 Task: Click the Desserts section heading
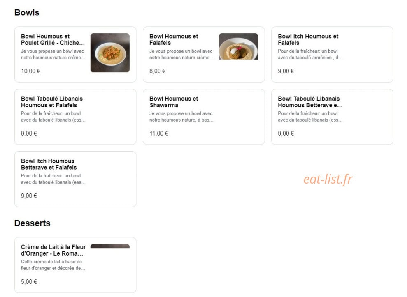pos(32,223)
